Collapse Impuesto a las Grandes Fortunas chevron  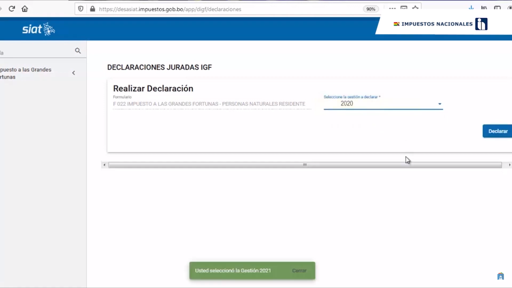click(x=74, y=73)
